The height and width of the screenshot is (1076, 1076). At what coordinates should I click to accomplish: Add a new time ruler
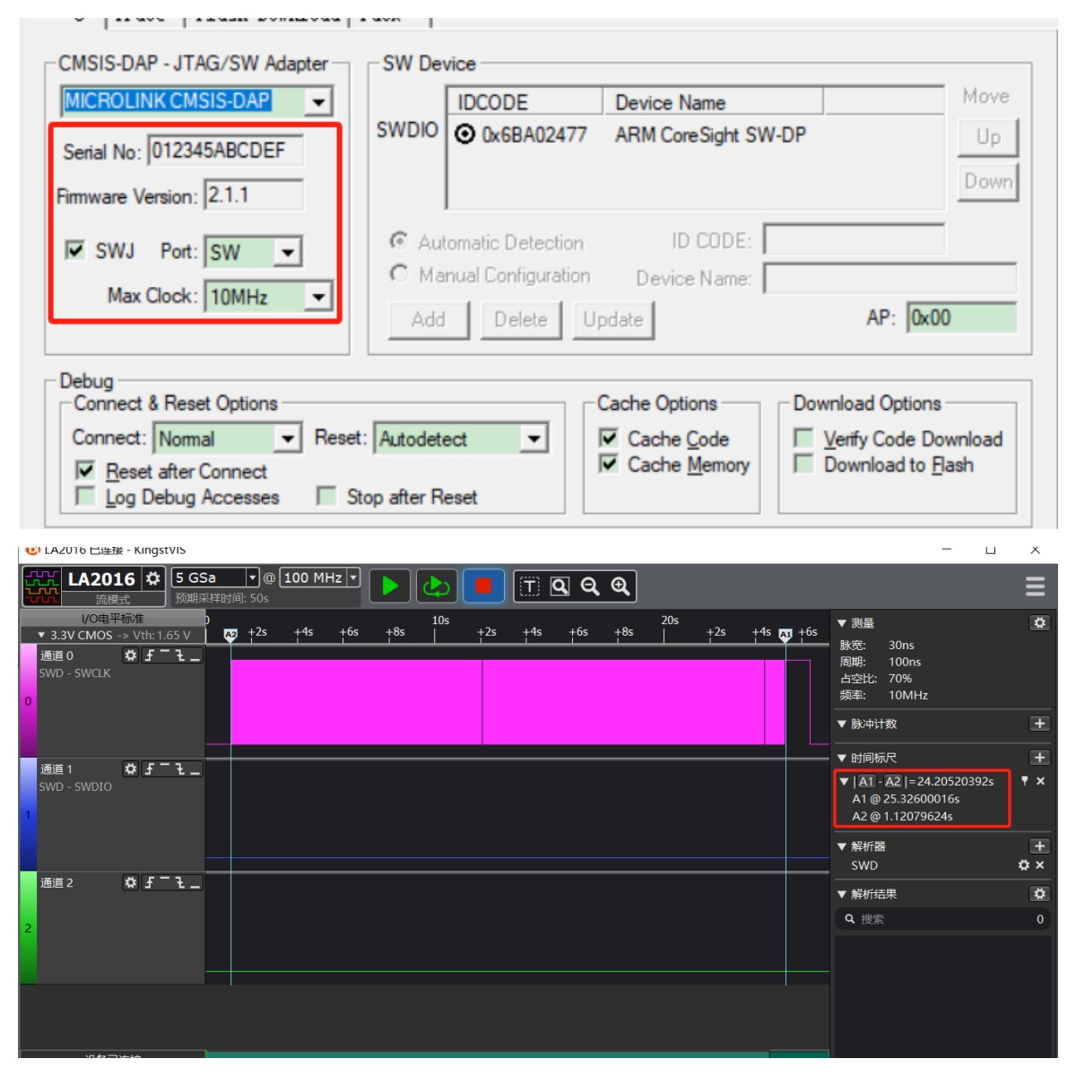click(x=1039, y=758)
